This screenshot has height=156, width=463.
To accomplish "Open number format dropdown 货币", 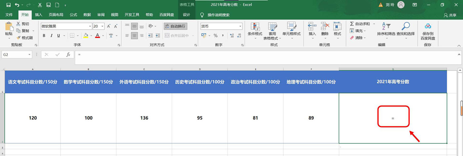I will [x=240, y=26].
